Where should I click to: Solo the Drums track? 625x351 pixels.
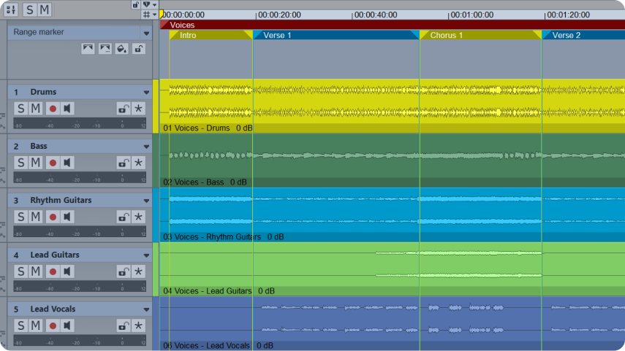pyautogui.click(x=21, y=108)
